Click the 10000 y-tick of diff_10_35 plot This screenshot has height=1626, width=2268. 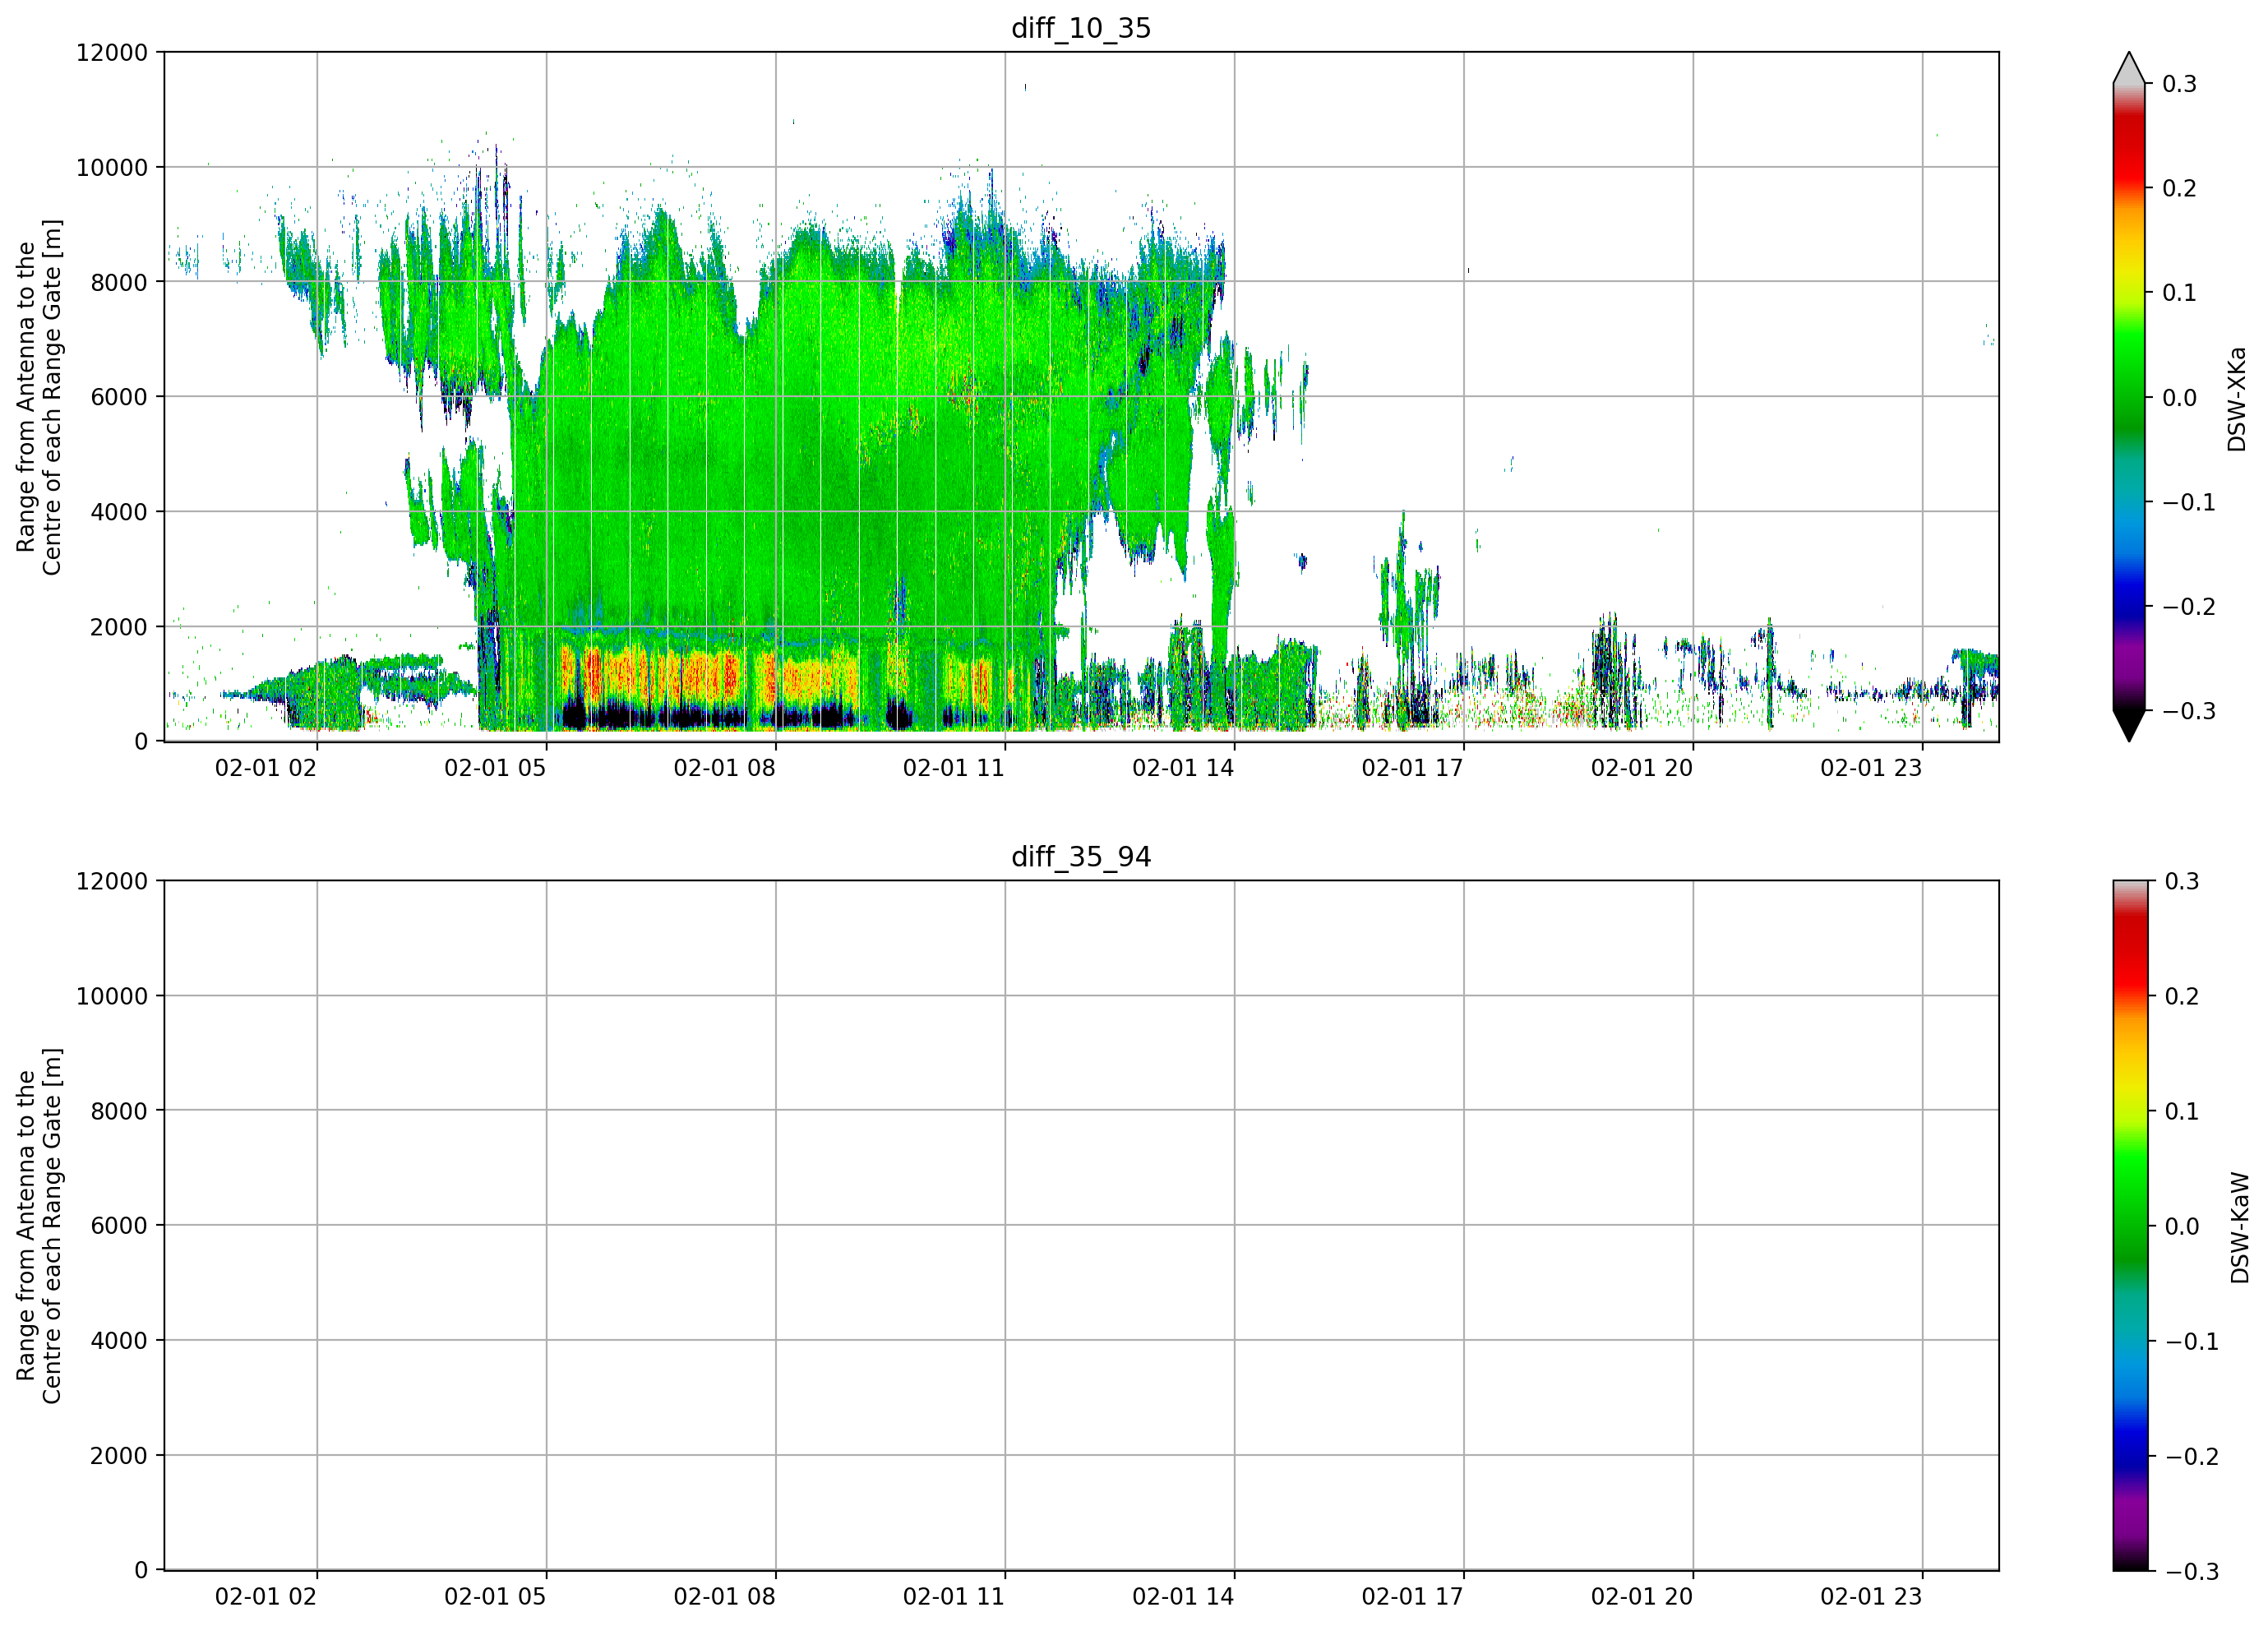[x=112, y=168]
